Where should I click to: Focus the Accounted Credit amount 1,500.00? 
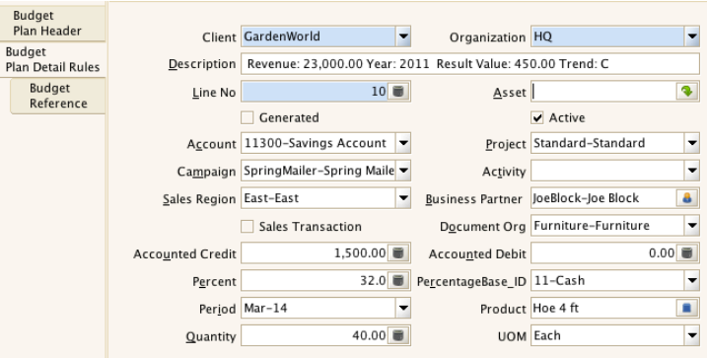(315, 252)
